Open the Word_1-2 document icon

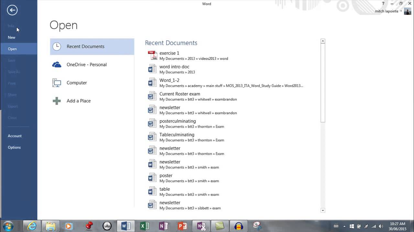click(152, 82)
